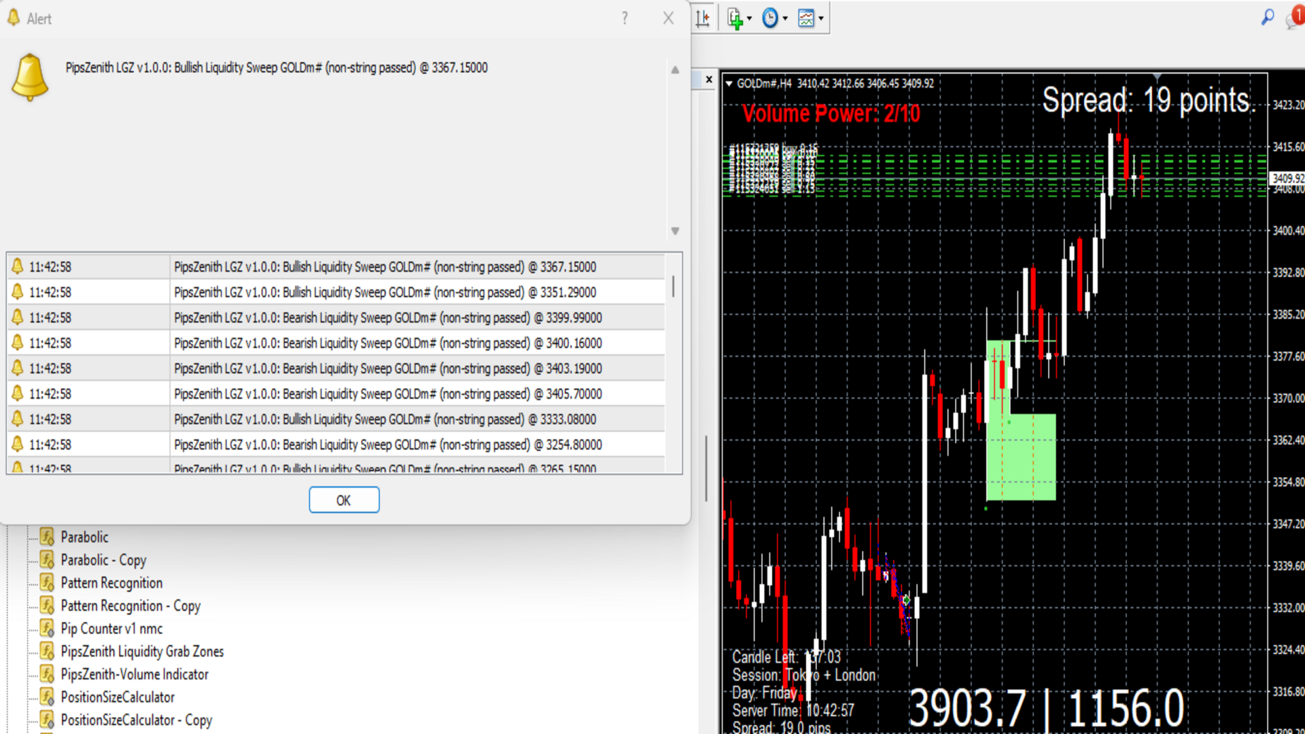
Task: Click the help question mark in Alert dialog
Action: [x=625, y=18]
